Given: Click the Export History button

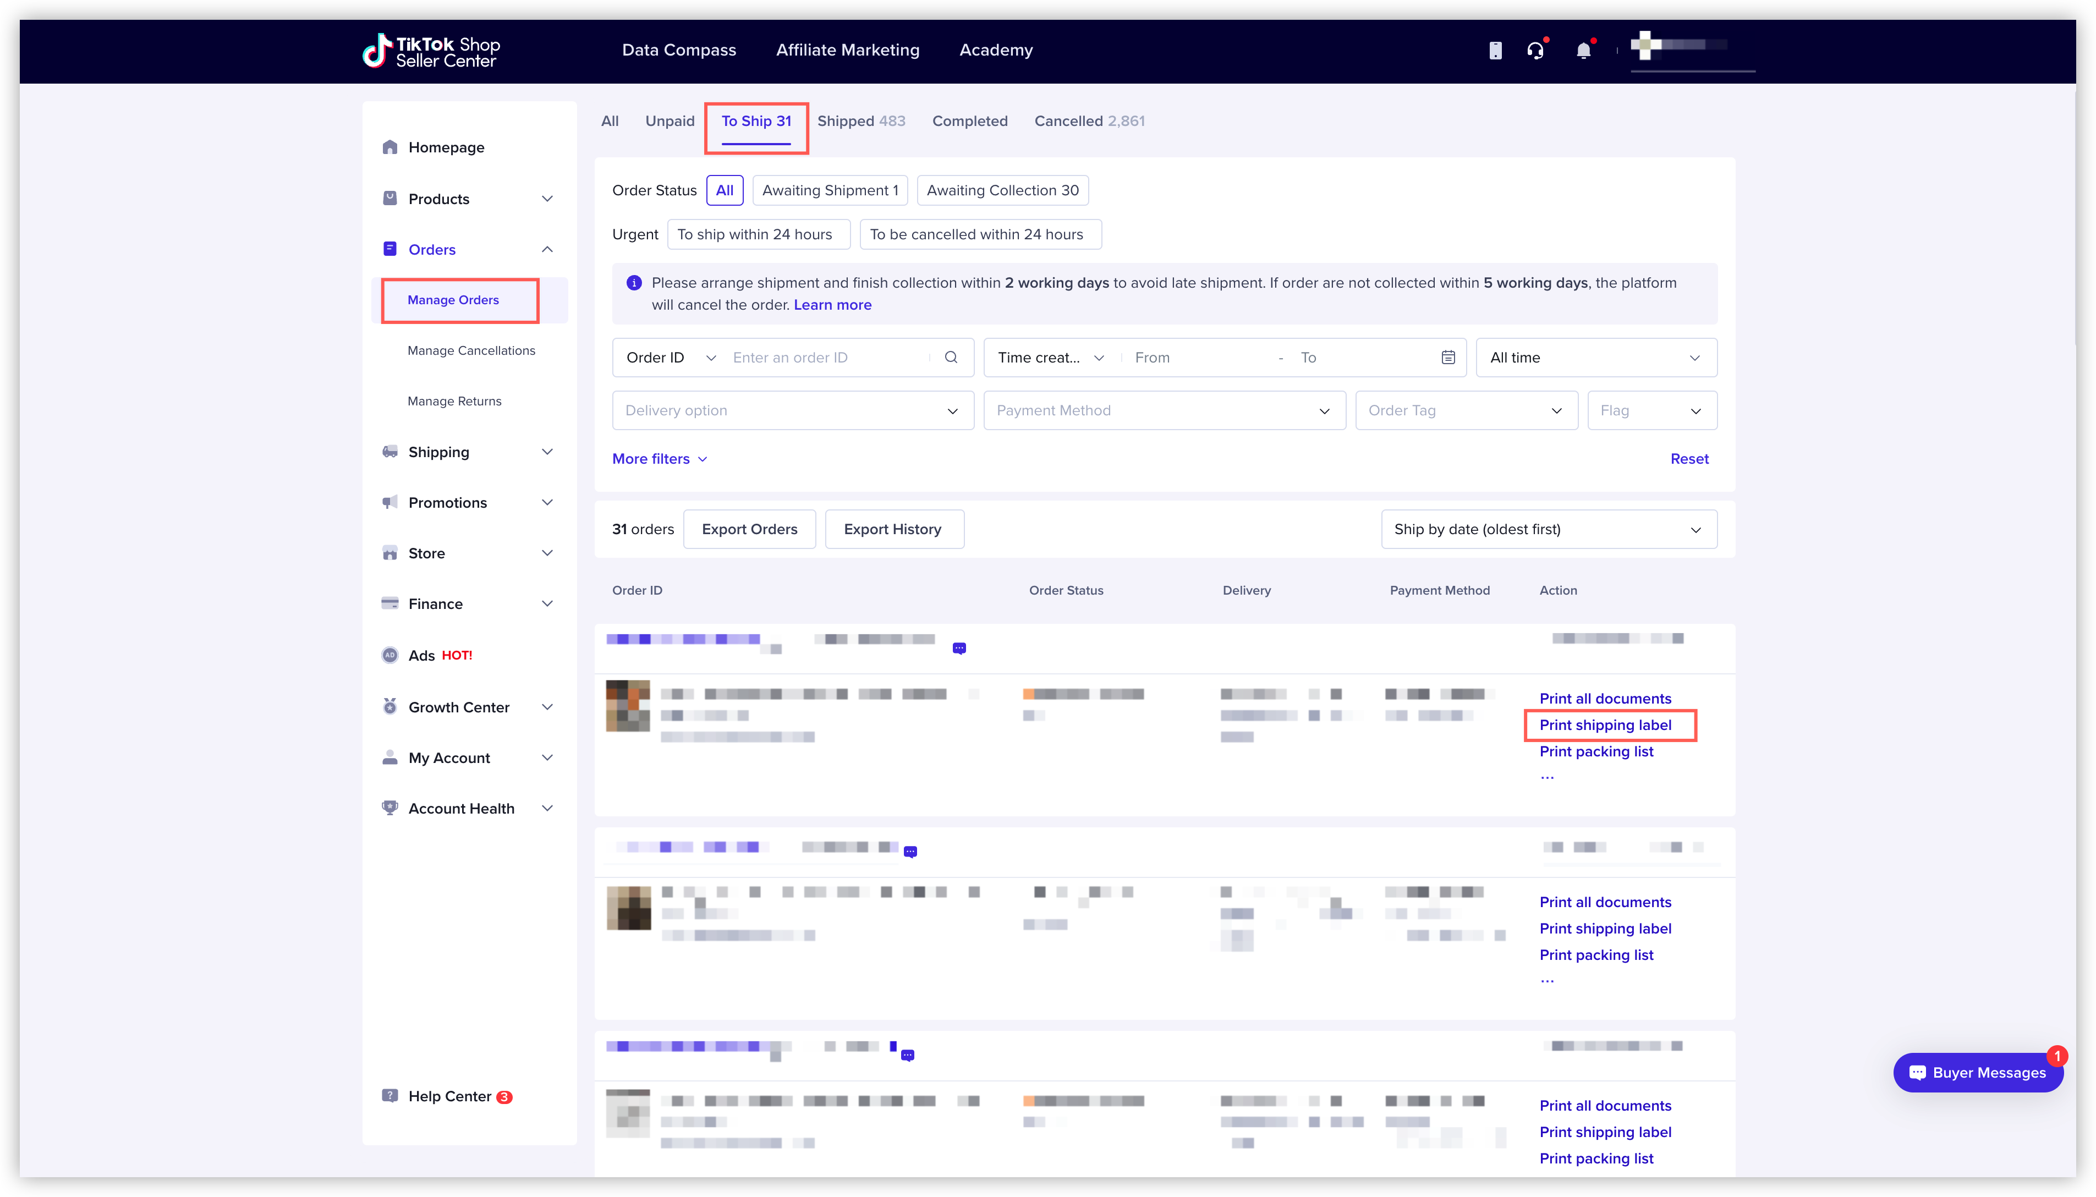Looking at the screenshot, I should pyautogui.click(x=893, y=529).
